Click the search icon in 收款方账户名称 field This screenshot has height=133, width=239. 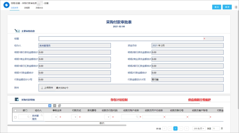coord(137,117)
